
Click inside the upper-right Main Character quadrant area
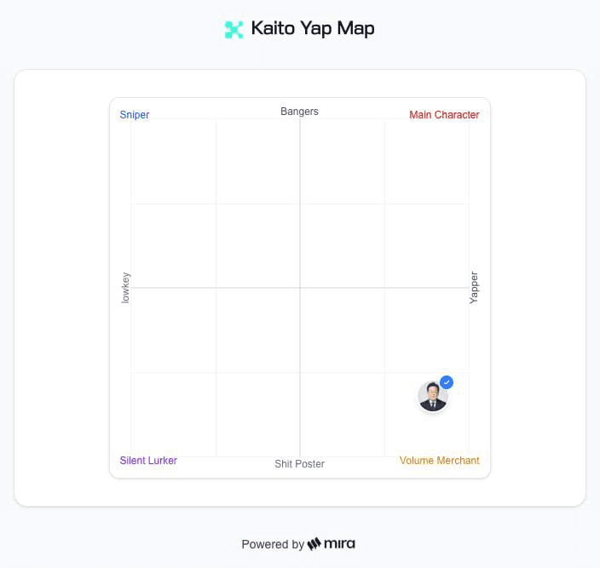tap(384, 204)
